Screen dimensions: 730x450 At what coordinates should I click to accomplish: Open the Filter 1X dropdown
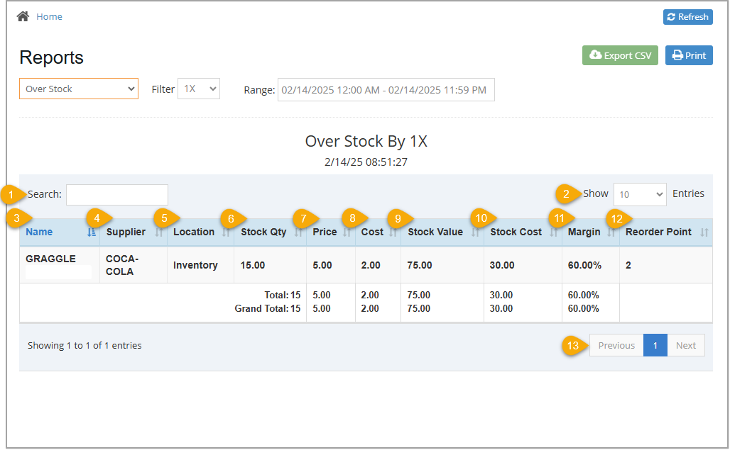(x=199, y=88)
